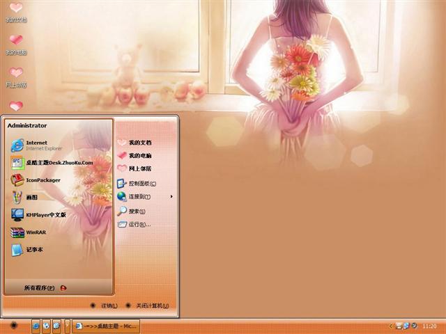Click the first system tray drive icon
Screen dimensions: 446x334
tap(399, 326)
